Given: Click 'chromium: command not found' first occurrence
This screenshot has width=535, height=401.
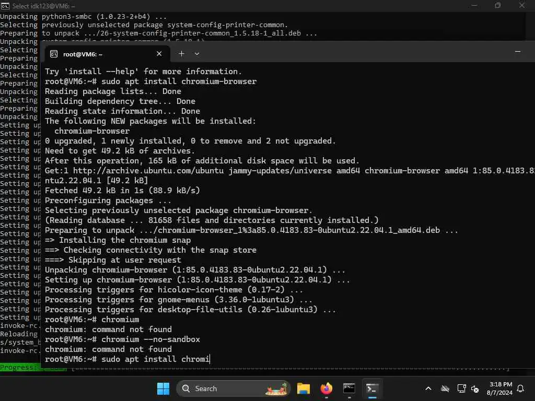Looking at the screenshot, I should pos(108,329).
